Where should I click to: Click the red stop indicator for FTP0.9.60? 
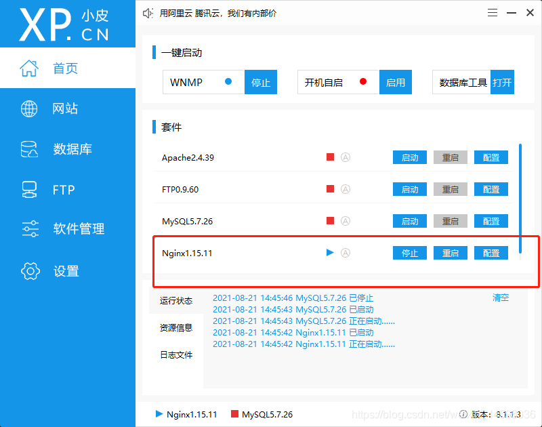point(330,189)
